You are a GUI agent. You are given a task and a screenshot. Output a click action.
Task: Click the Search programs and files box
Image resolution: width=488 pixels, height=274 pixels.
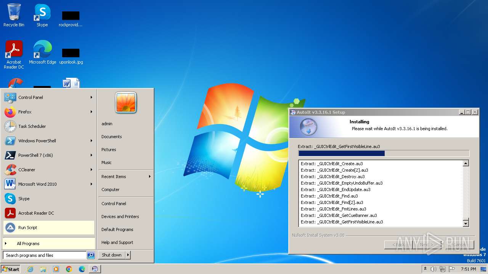pyautogui.click(x=45, y=255)
